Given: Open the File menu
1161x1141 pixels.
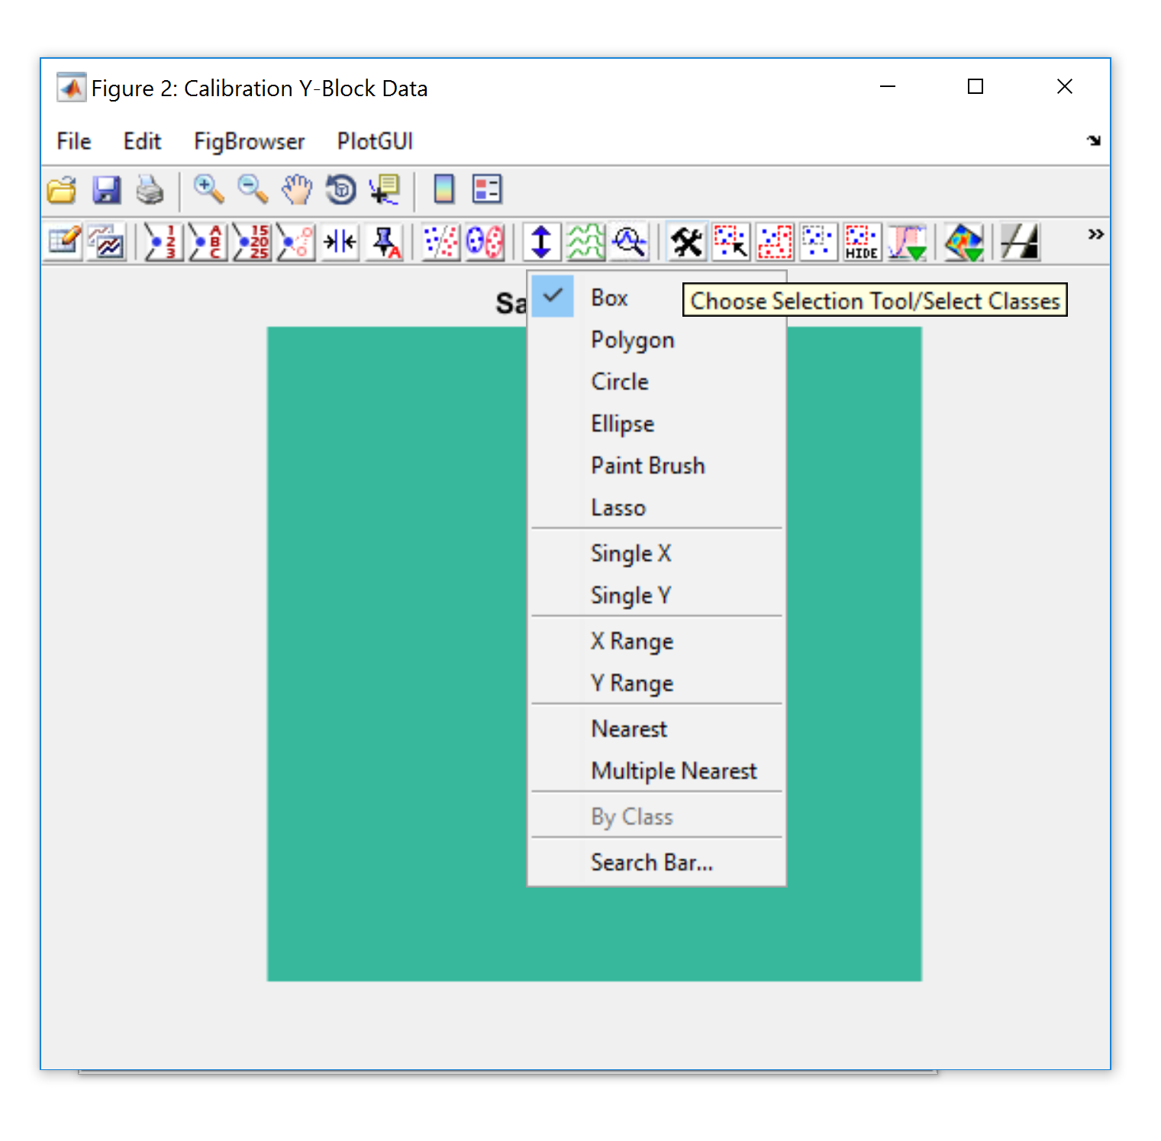Looking at the screenshot, I should click(x=73, y=141).
